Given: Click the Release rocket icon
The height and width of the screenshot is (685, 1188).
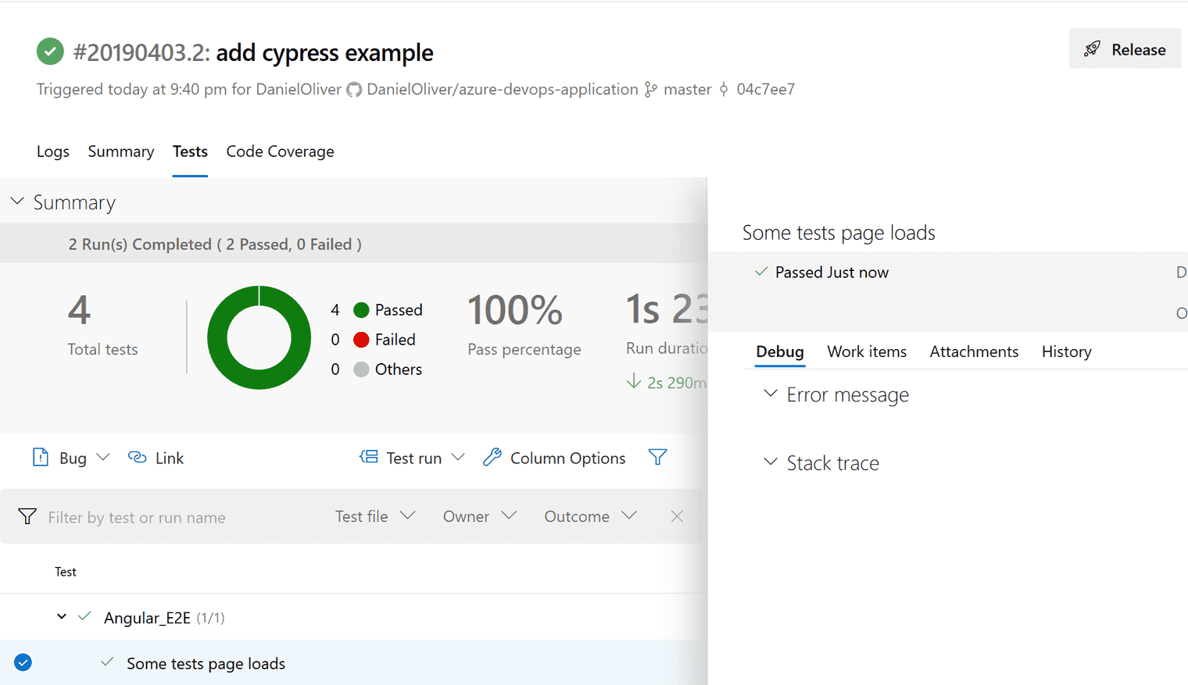Looking at the screenshot, I should click(1093, 48).
